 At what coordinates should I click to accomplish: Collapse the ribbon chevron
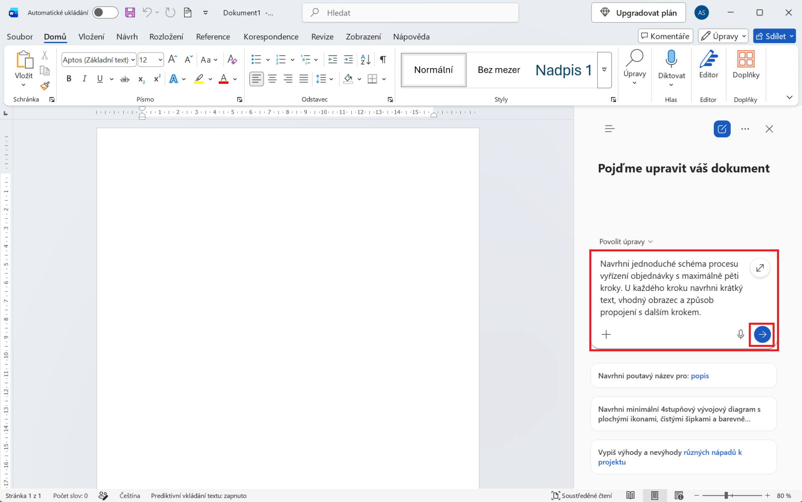point(789,97)
